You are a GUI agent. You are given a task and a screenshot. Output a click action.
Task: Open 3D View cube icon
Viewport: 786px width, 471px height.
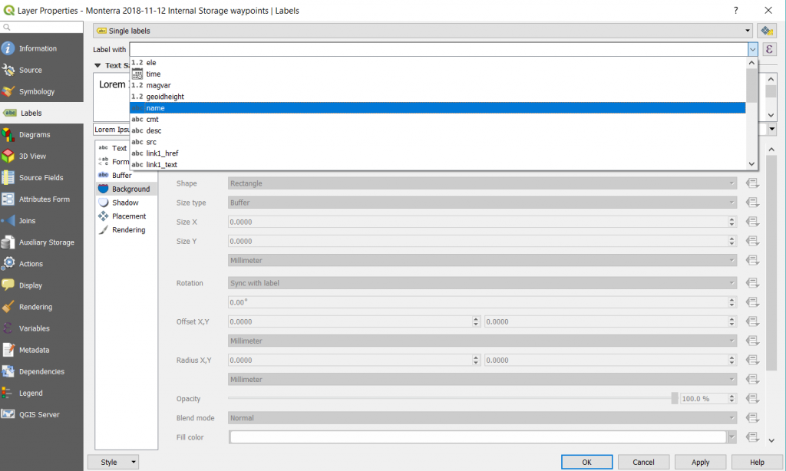(8, 156)
